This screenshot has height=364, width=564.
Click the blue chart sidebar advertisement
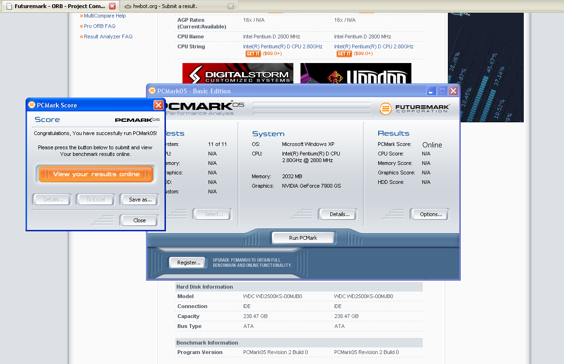pyautogui.click(x=486, y=67)
